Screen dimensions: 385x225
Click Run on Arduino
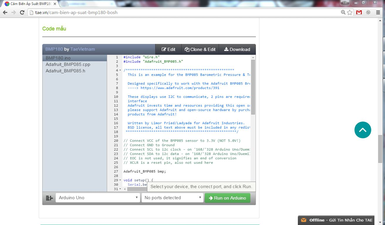pyautogui.click(x=227, y=198)
